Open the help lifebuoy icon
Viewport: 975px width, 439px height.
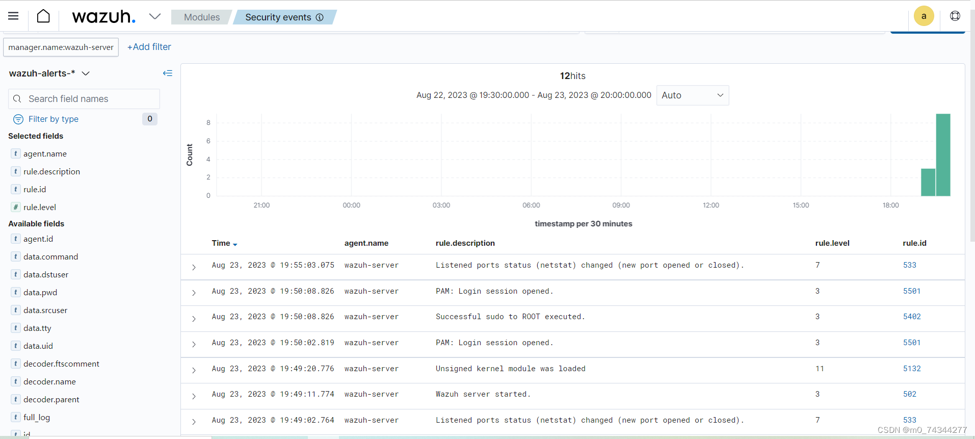click(x=955, y=16)
